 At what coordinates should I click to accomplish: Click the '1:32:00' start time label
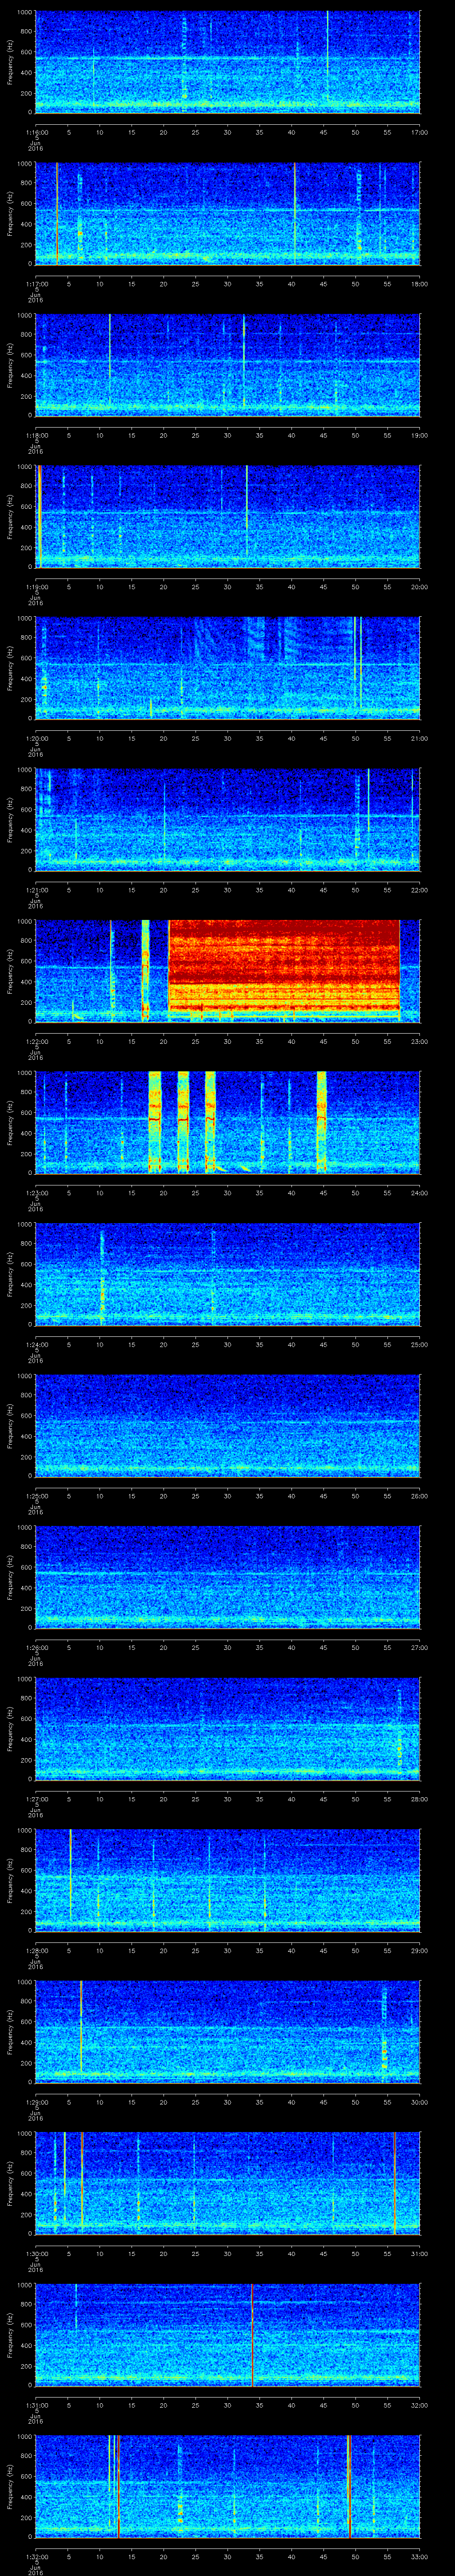(37, 2556)
